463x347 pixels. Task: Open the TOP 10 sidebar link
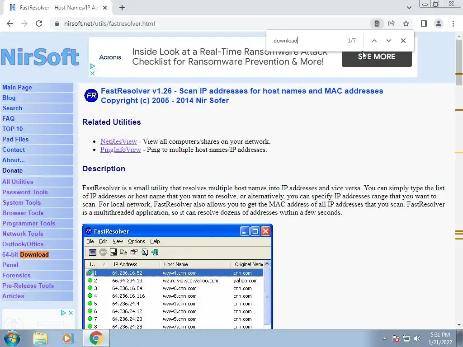point(12,129)
